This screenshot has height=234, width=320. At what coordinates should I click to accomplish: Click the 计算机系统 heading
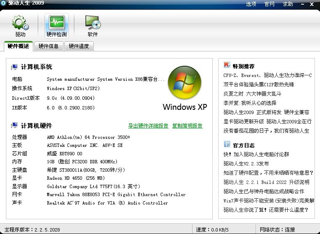[x=37, y=67]
